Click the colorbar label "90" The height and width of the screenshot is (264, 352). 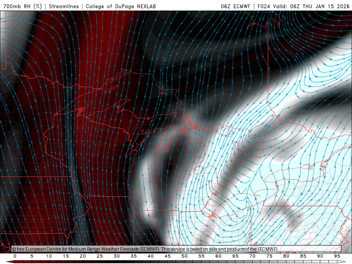(x=320, y=256)
